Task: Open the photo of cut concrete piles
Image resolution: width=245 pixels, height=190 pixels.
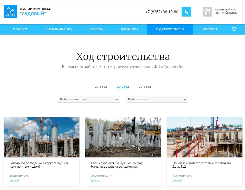Action: [123, 137]
